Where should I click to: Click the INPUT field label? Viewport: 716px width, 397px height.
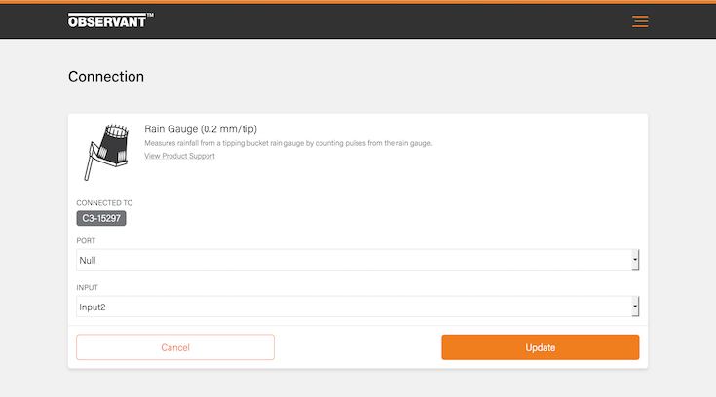tap(88, 288)
